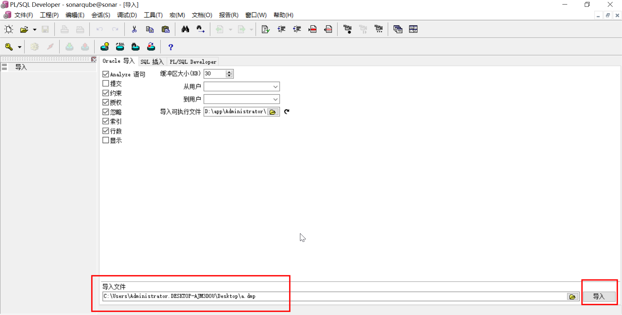The width and height of the screenshot is (622, 315).
Task: Open the 宏(M) menu
Action: pyautogui.click(x=177, y=15)
